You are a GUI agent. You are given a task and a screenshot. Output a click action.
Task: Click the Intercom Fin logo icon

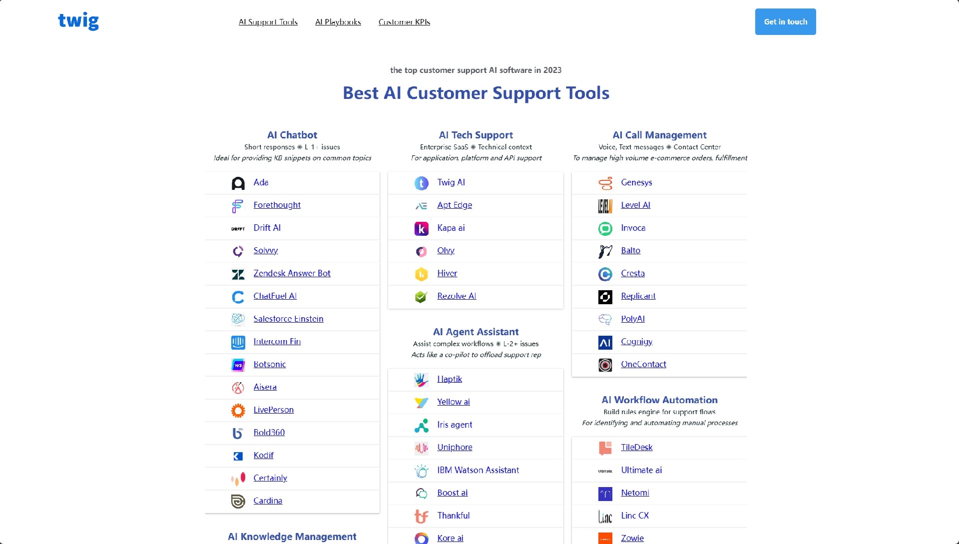pos(238,342)
